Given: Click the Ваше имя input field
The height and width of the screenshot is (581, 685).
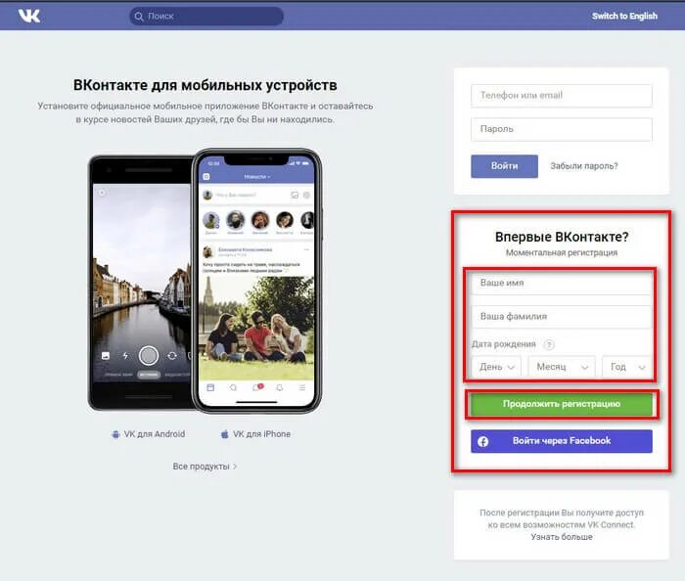Looking at the screenshot, I should 562,283.
